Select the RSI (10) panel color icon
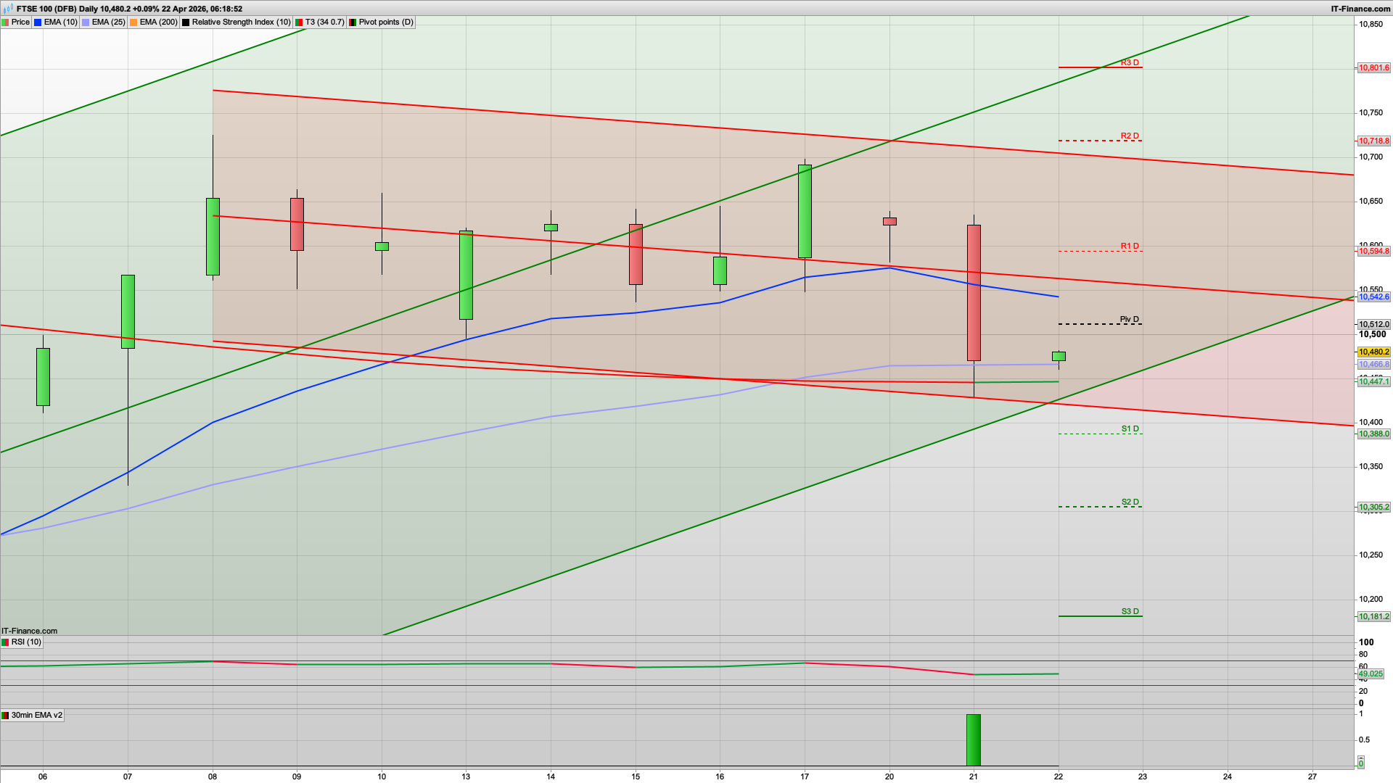Image resolution: width=1393 pixels, height=783 pixels. coord(5,642)
